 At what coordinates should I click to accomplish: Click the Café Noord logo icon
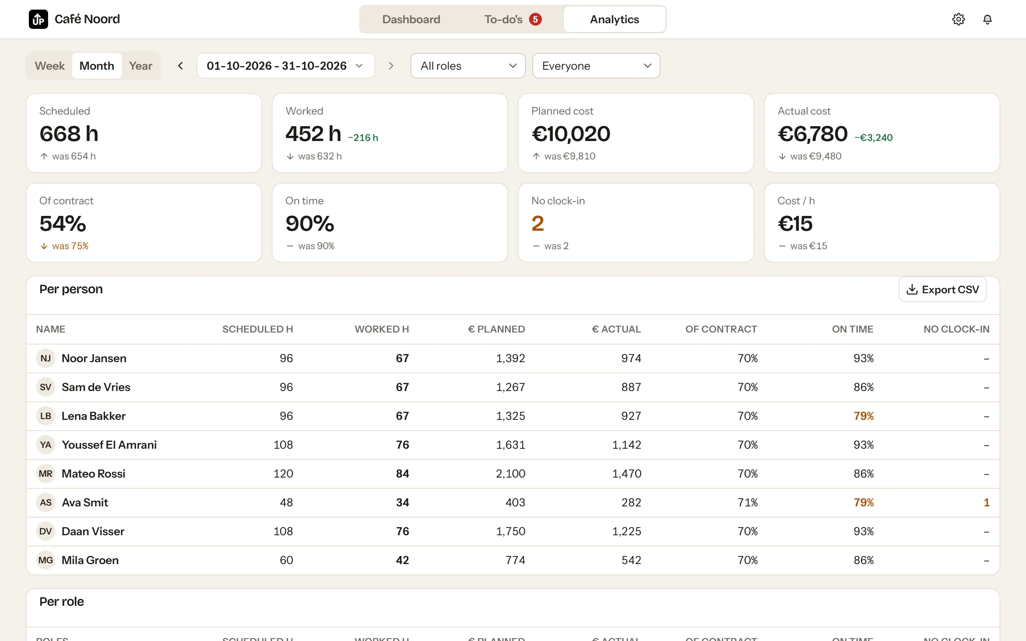tap(38, 19)
